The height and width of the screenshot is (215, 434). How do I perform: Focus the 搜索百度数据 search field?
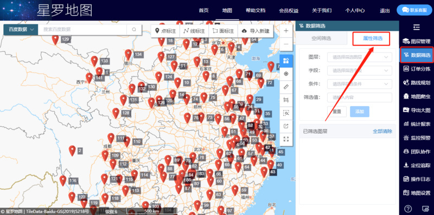point(82,30)
